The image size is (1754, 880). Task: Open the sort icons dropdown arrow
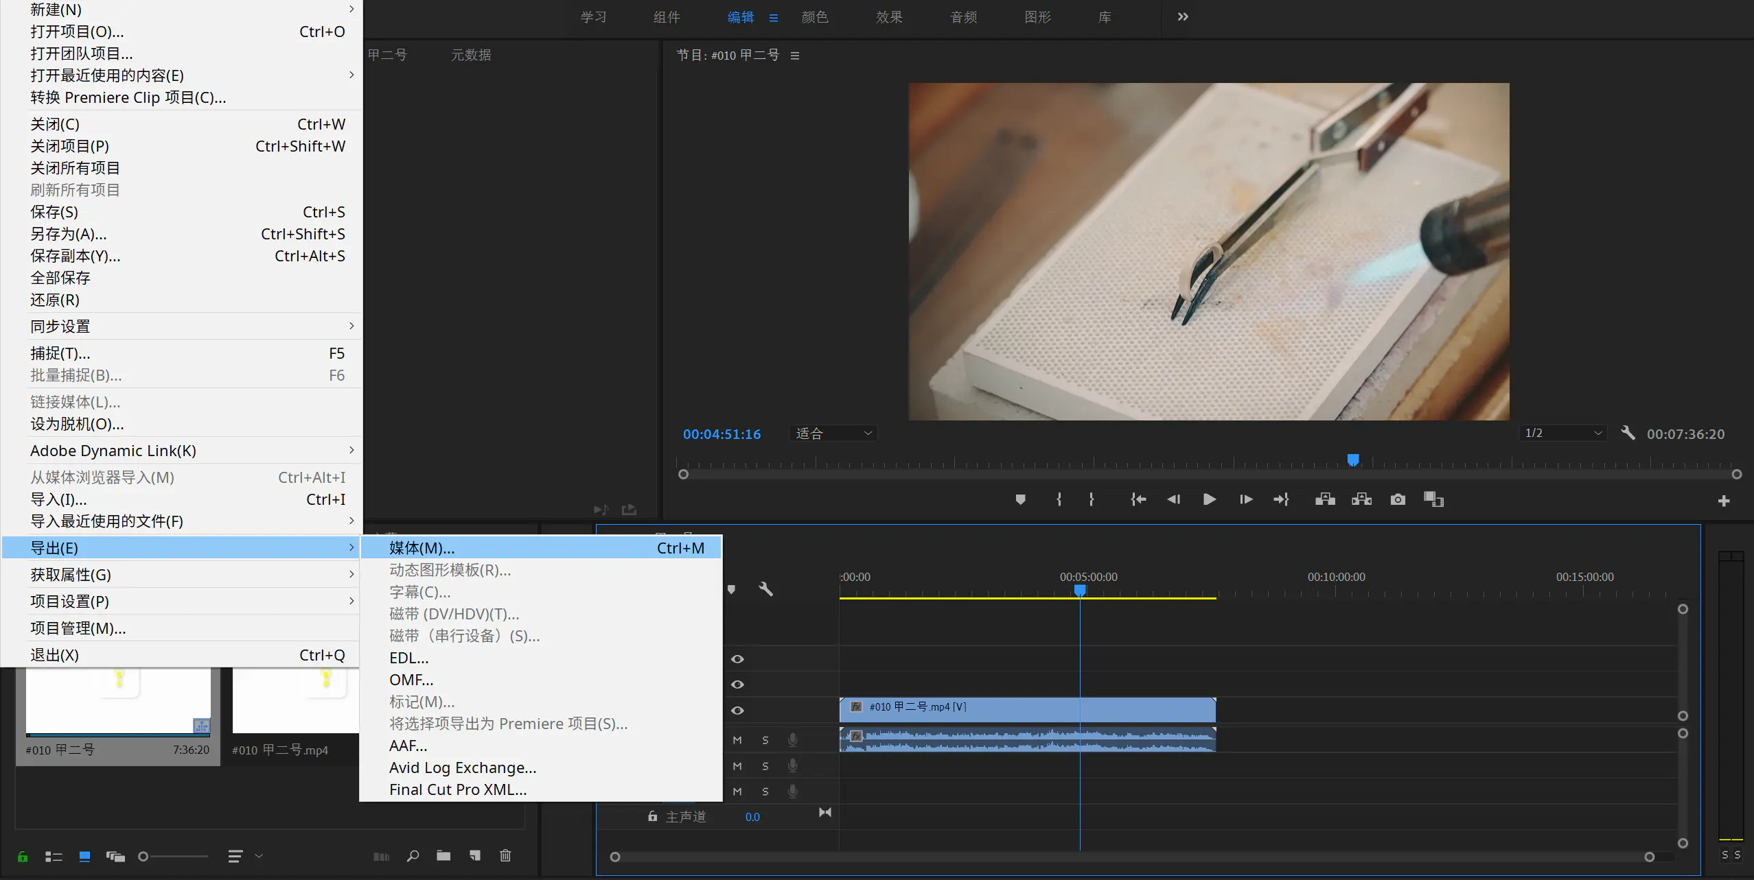pyautogui.click(x=259, y=856)
